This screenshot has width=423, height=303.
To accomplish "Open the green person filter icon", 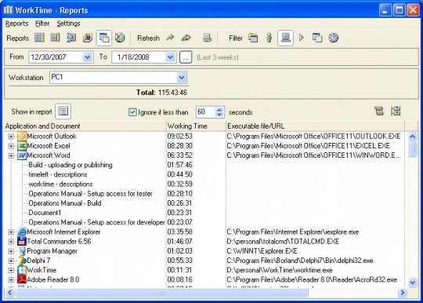I will (269, 38).
